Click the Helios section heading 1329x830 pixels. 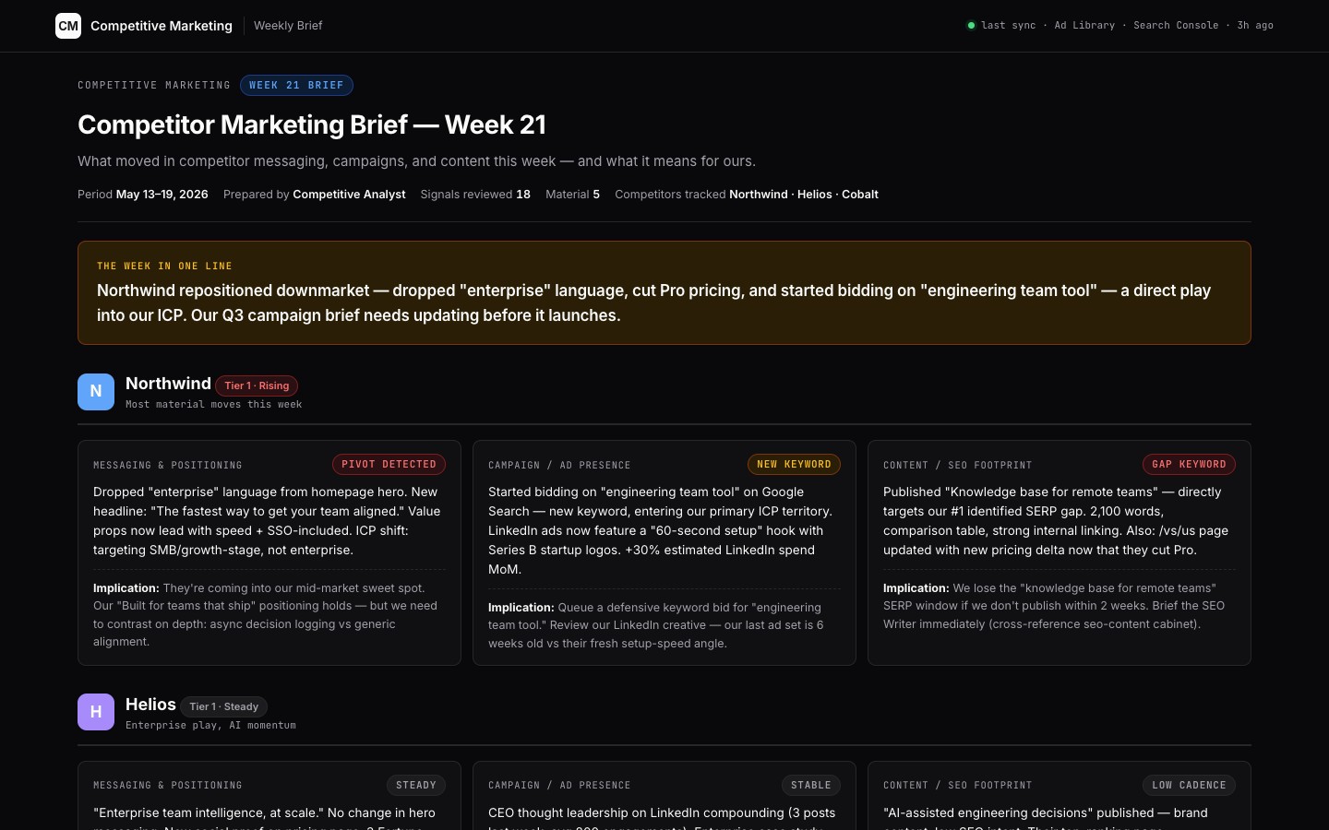coord(150,705)
